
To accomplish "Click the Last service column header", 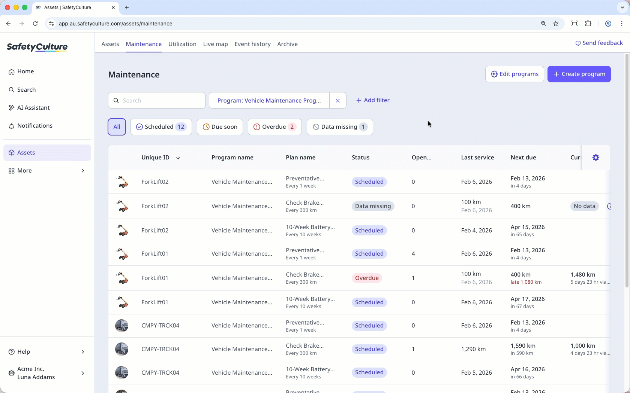I will tap(477, 158).
